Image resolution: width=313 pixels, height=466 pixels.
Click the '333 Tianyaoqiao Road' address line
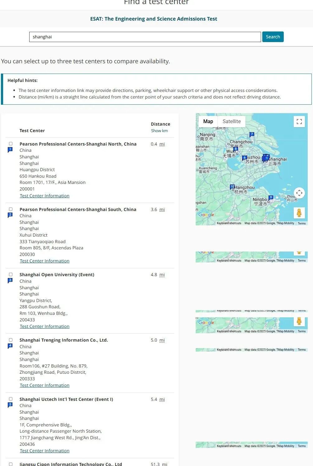[x=43, y=242]
